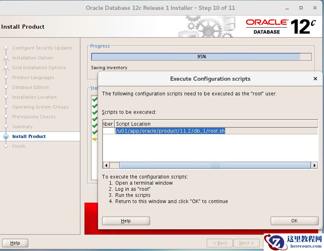324x251 pixels.
Task: Click the first green checkmark status icon
Action: coord(95,99)
